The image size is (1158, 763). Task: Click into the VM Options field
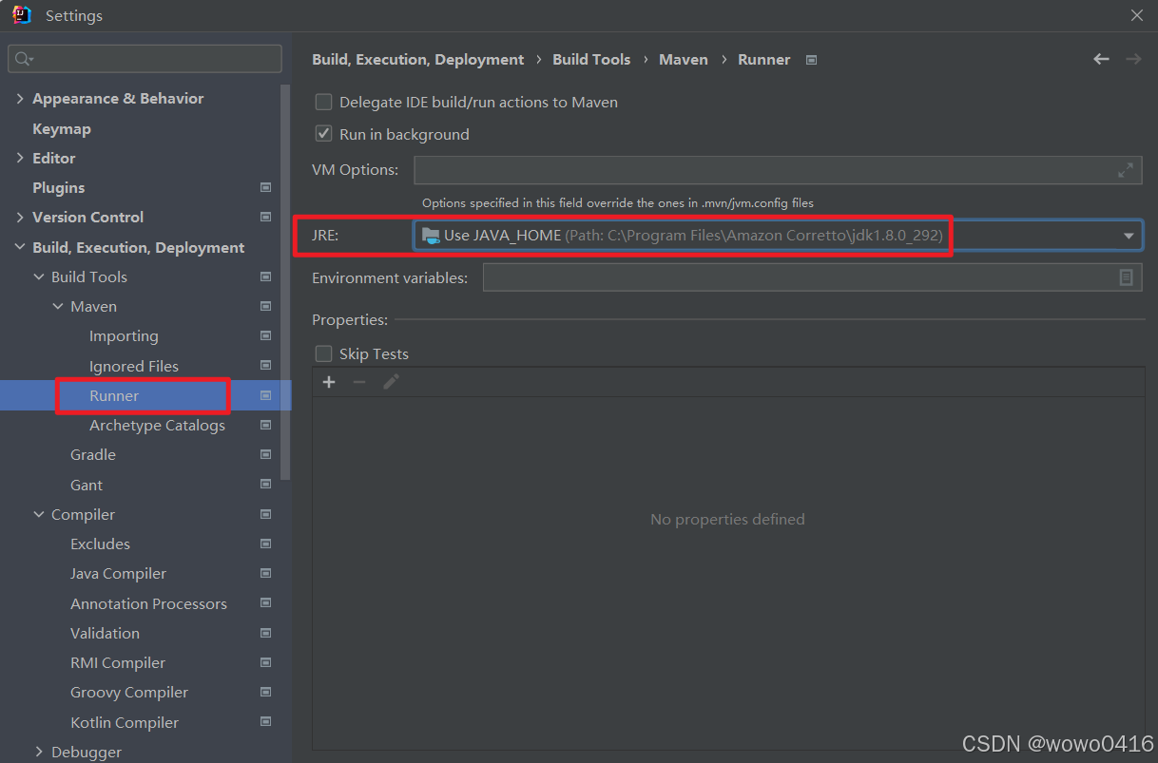778,170
